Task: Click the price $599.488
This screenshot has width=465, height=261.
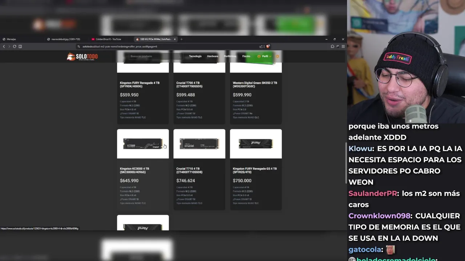Action: (x=186, y=95)
